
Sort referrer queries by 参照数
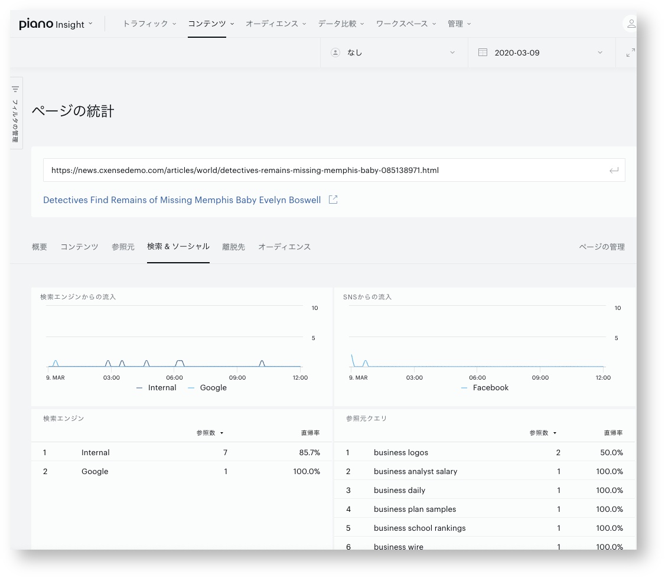(x=543, y=433)
